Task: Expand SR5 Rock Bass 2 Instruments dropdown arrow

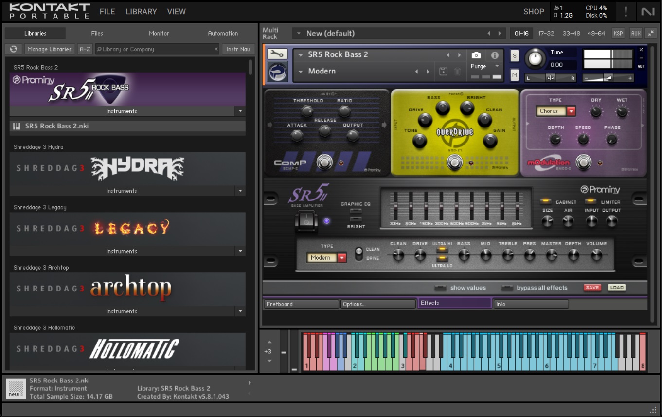Action: click(x=240, y=111)
